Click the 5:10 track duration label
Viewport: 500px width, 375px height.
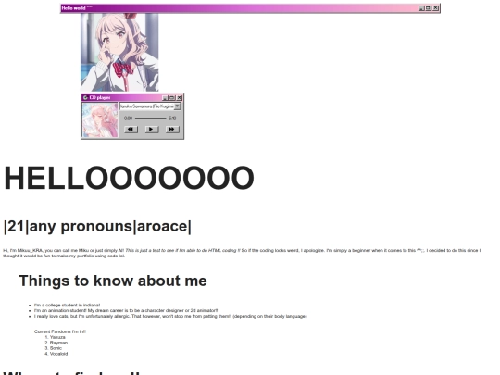pyautogui.click(x=172, y=119)
